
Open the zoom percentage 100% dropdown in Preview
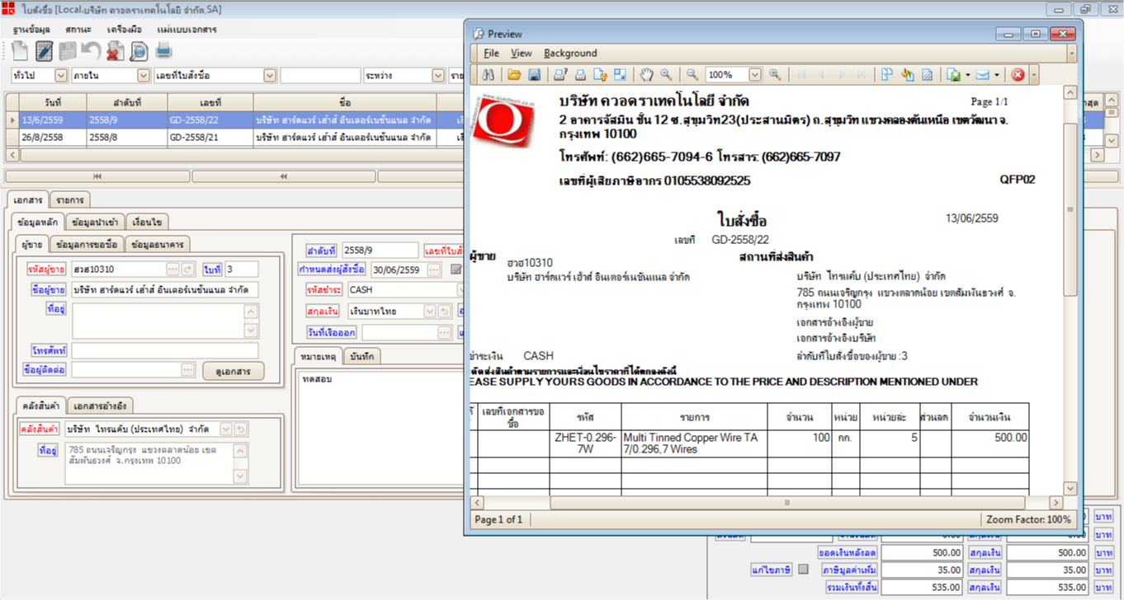(754, 74)
